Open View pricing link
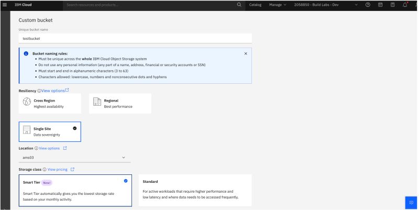 tap(58, 169)
